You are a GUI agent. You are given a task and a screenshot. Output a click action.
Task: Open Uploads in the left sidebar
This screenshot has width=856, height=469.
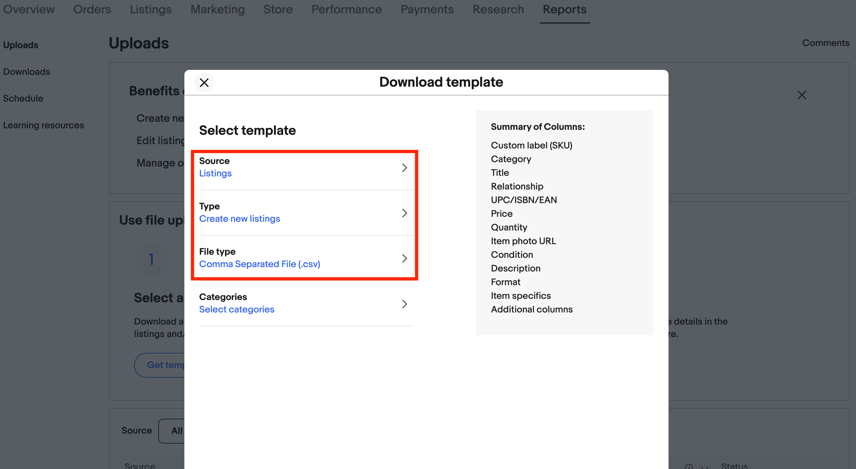point(20,45)
